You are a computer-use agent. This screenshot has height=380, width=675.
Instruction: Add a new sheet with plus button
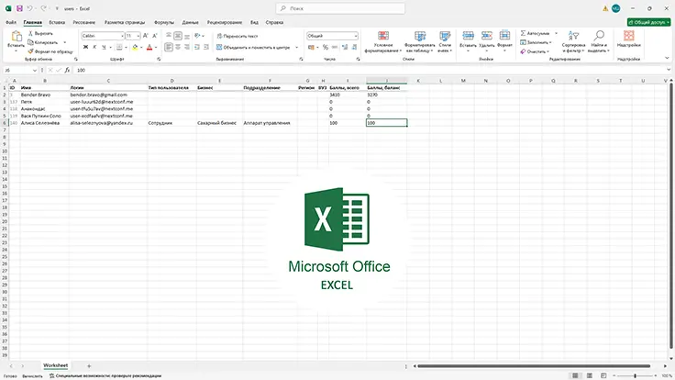(89, 366)
